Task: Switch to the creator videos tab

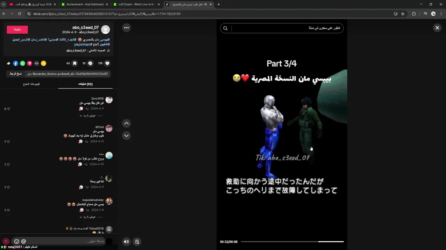Action: (31, 84)
